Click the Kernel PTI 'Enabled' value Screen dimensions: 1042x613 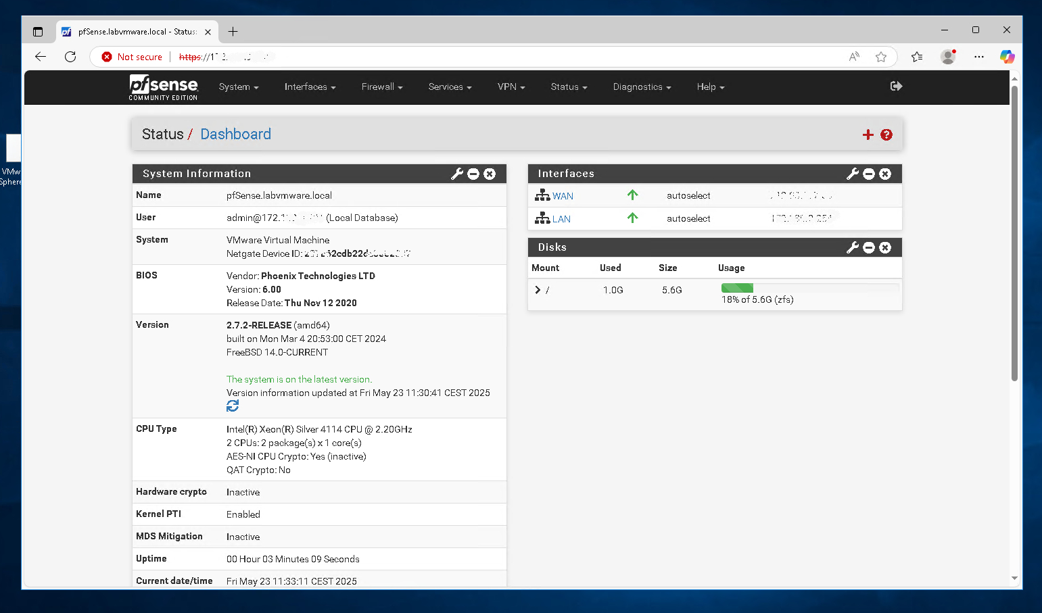coord(243,514)
